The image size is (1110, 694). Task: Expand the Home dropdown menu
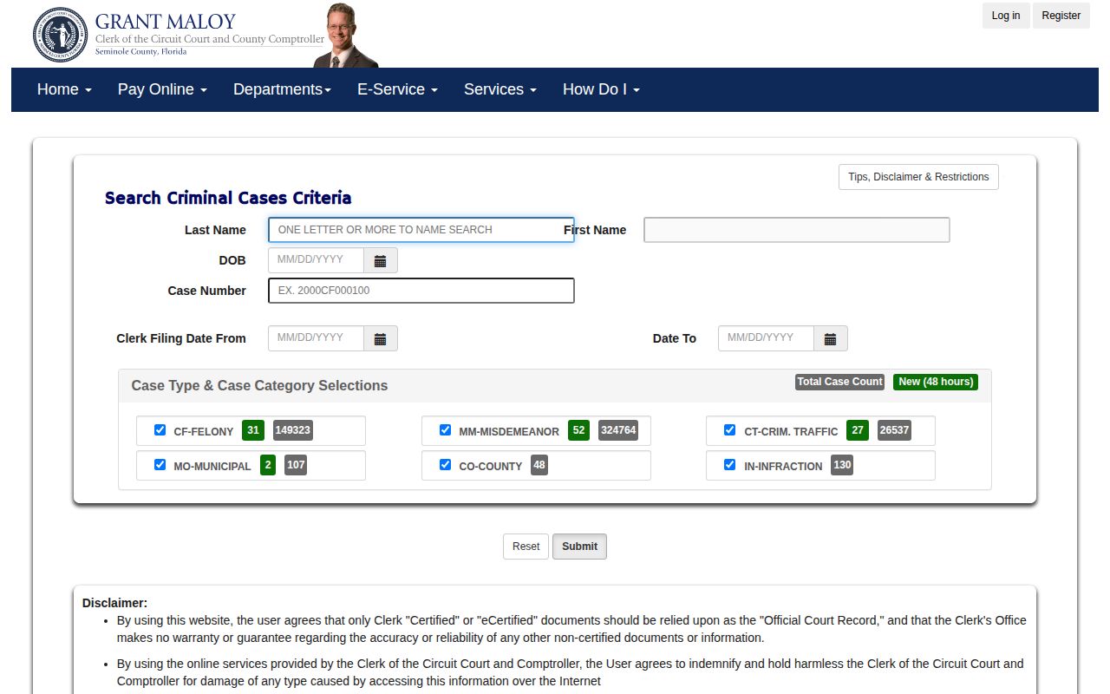pos(64,89)
